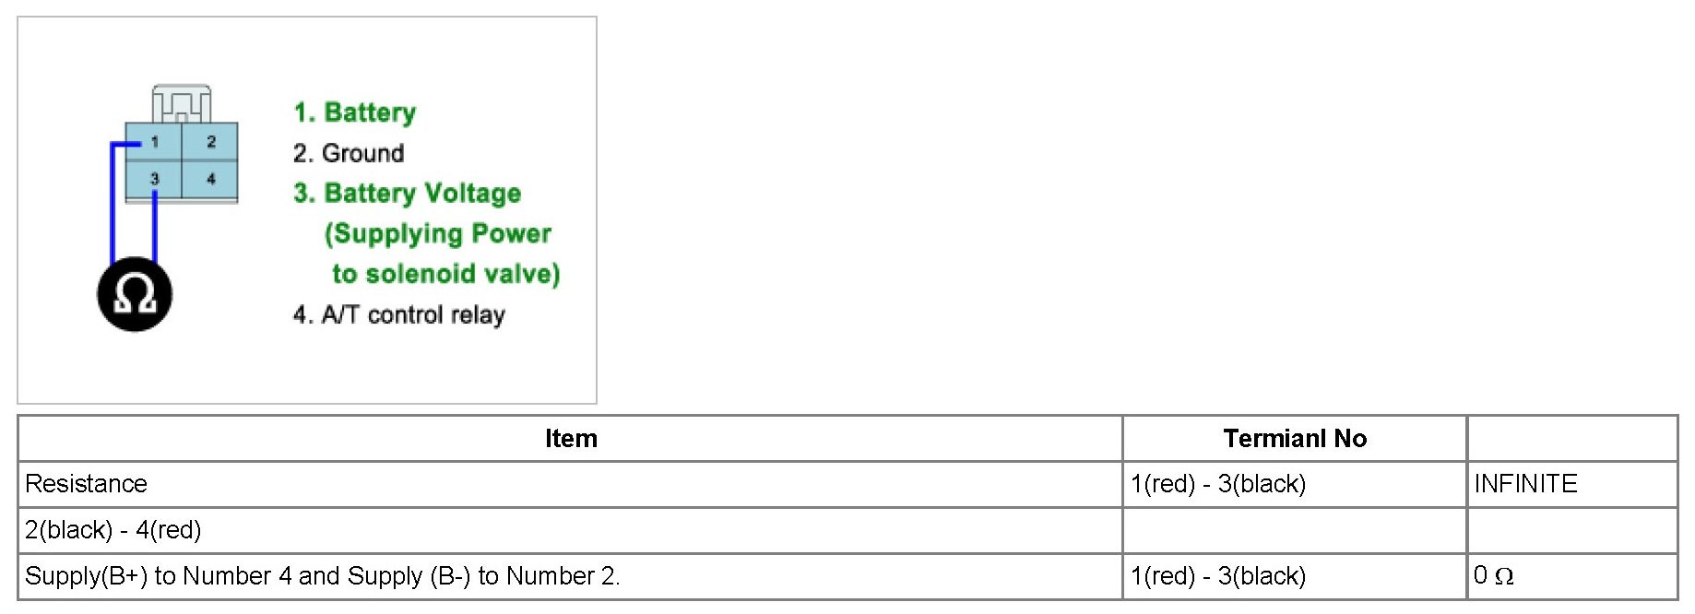Click the ohmmeter omega symbol

pos(135,295)
